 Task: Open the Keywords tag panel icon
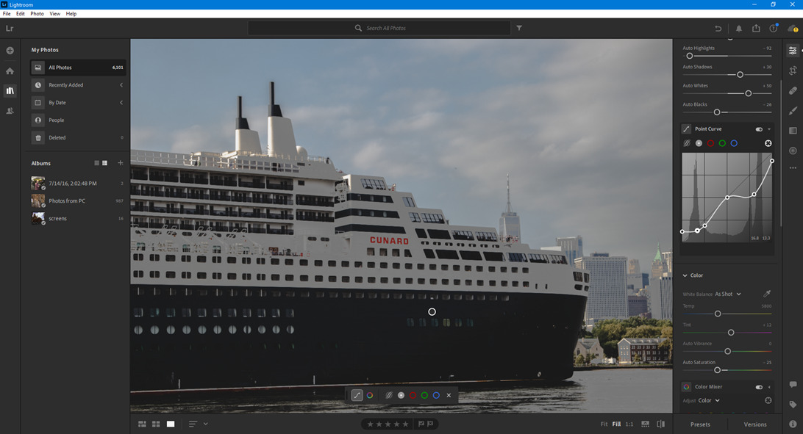click(x=793, y=405)
